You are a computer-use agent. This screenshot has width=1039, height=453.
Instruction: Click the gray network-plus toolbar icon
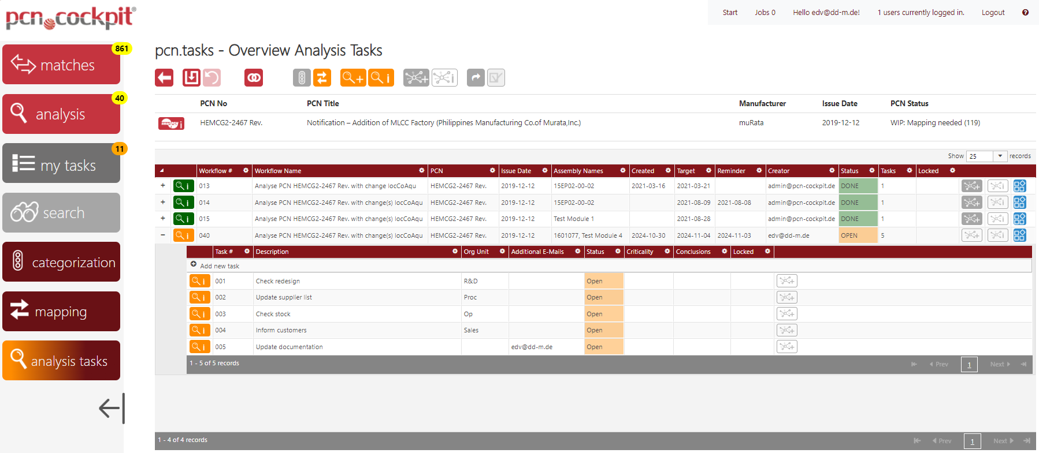[x=416, y=77]
